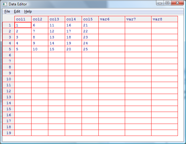Viewport: 186px width, 144px height.
Task: Click empty col3 cell in row 10
Action: tap(56, 79)
